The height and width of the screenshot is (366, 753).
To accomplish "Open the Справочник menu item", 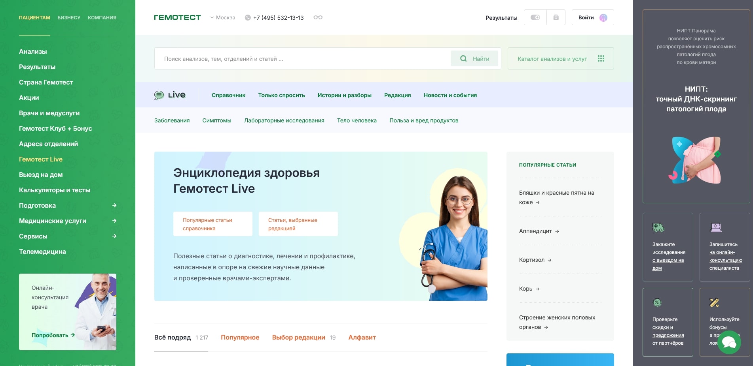I will click(228, 95).
